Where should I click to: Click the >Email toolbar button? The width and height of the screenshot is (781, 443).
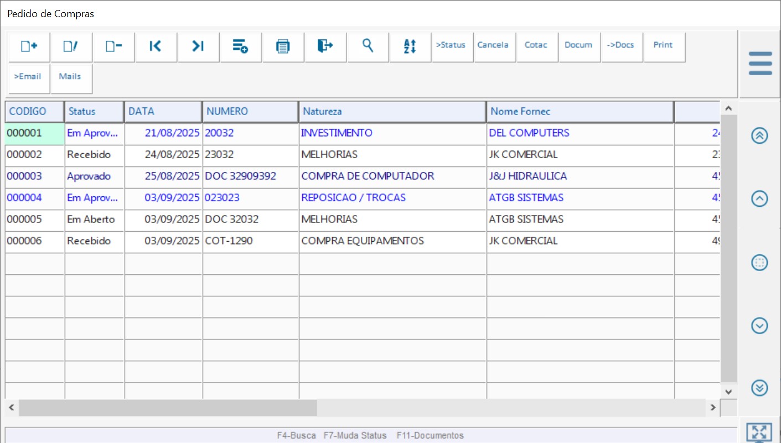[x=28, y=77]
